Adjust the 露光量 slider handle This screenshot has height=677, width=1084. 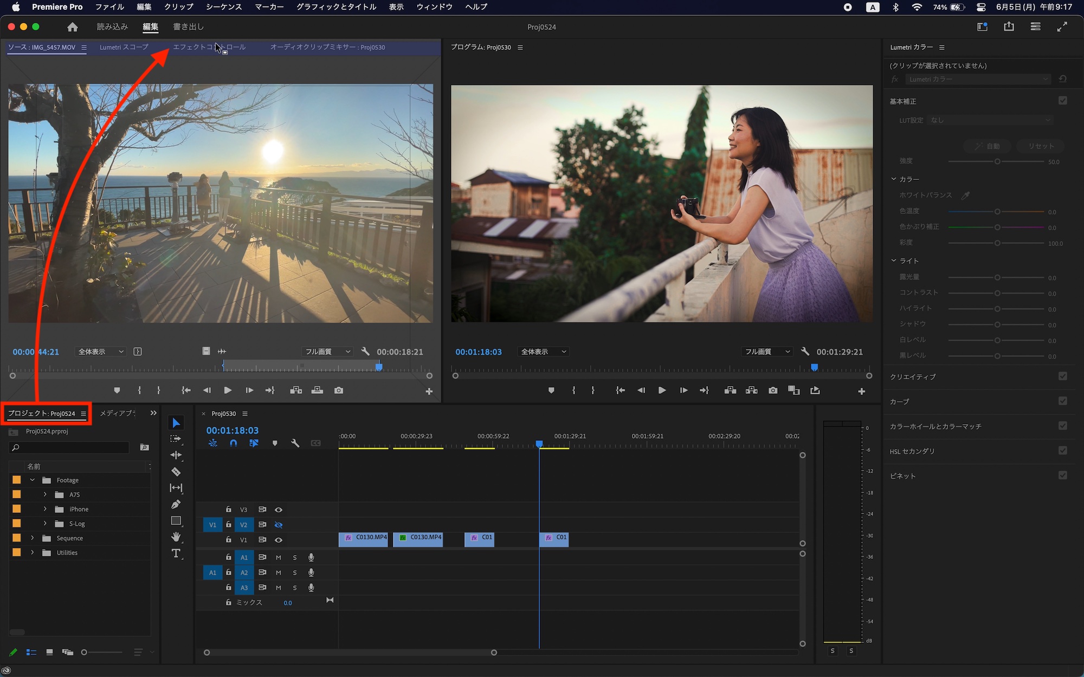pos(997,277)
